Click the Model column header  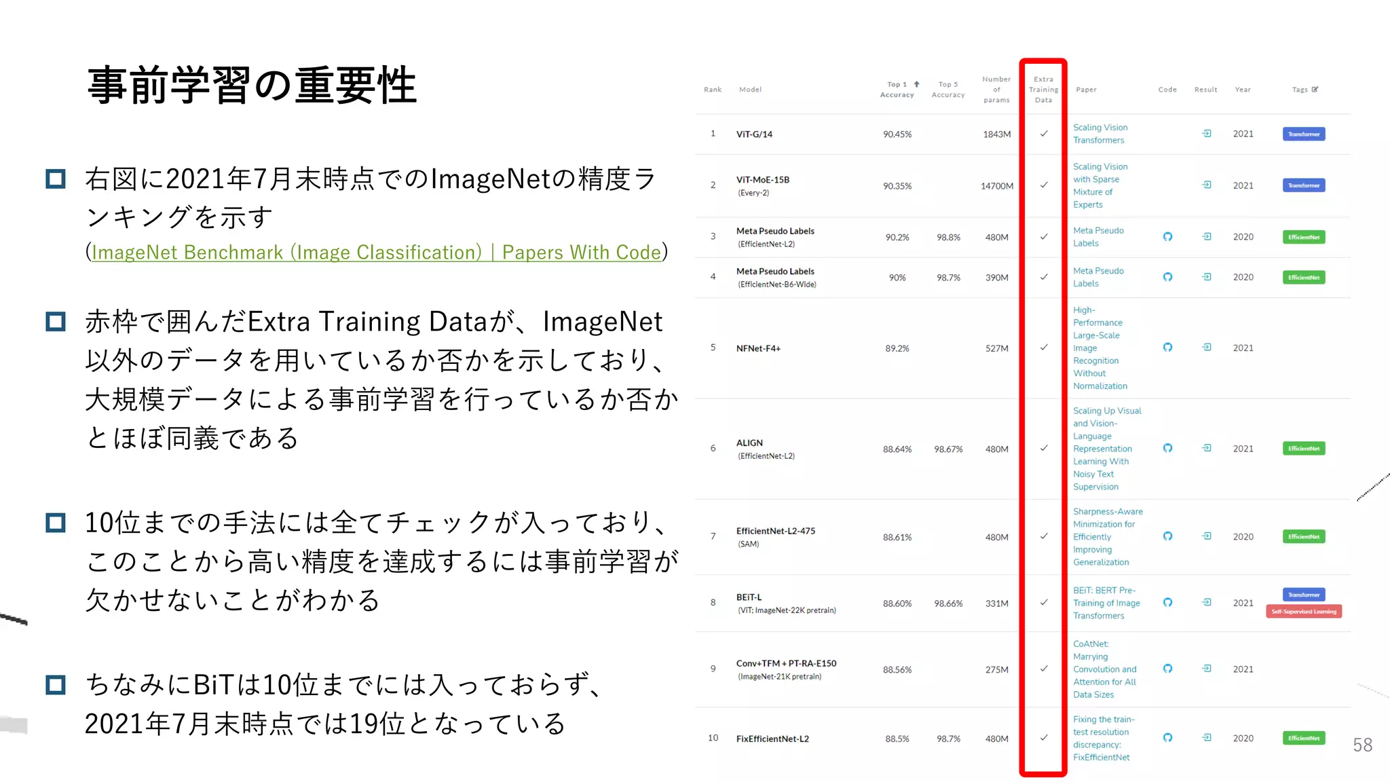pos(750,90)
